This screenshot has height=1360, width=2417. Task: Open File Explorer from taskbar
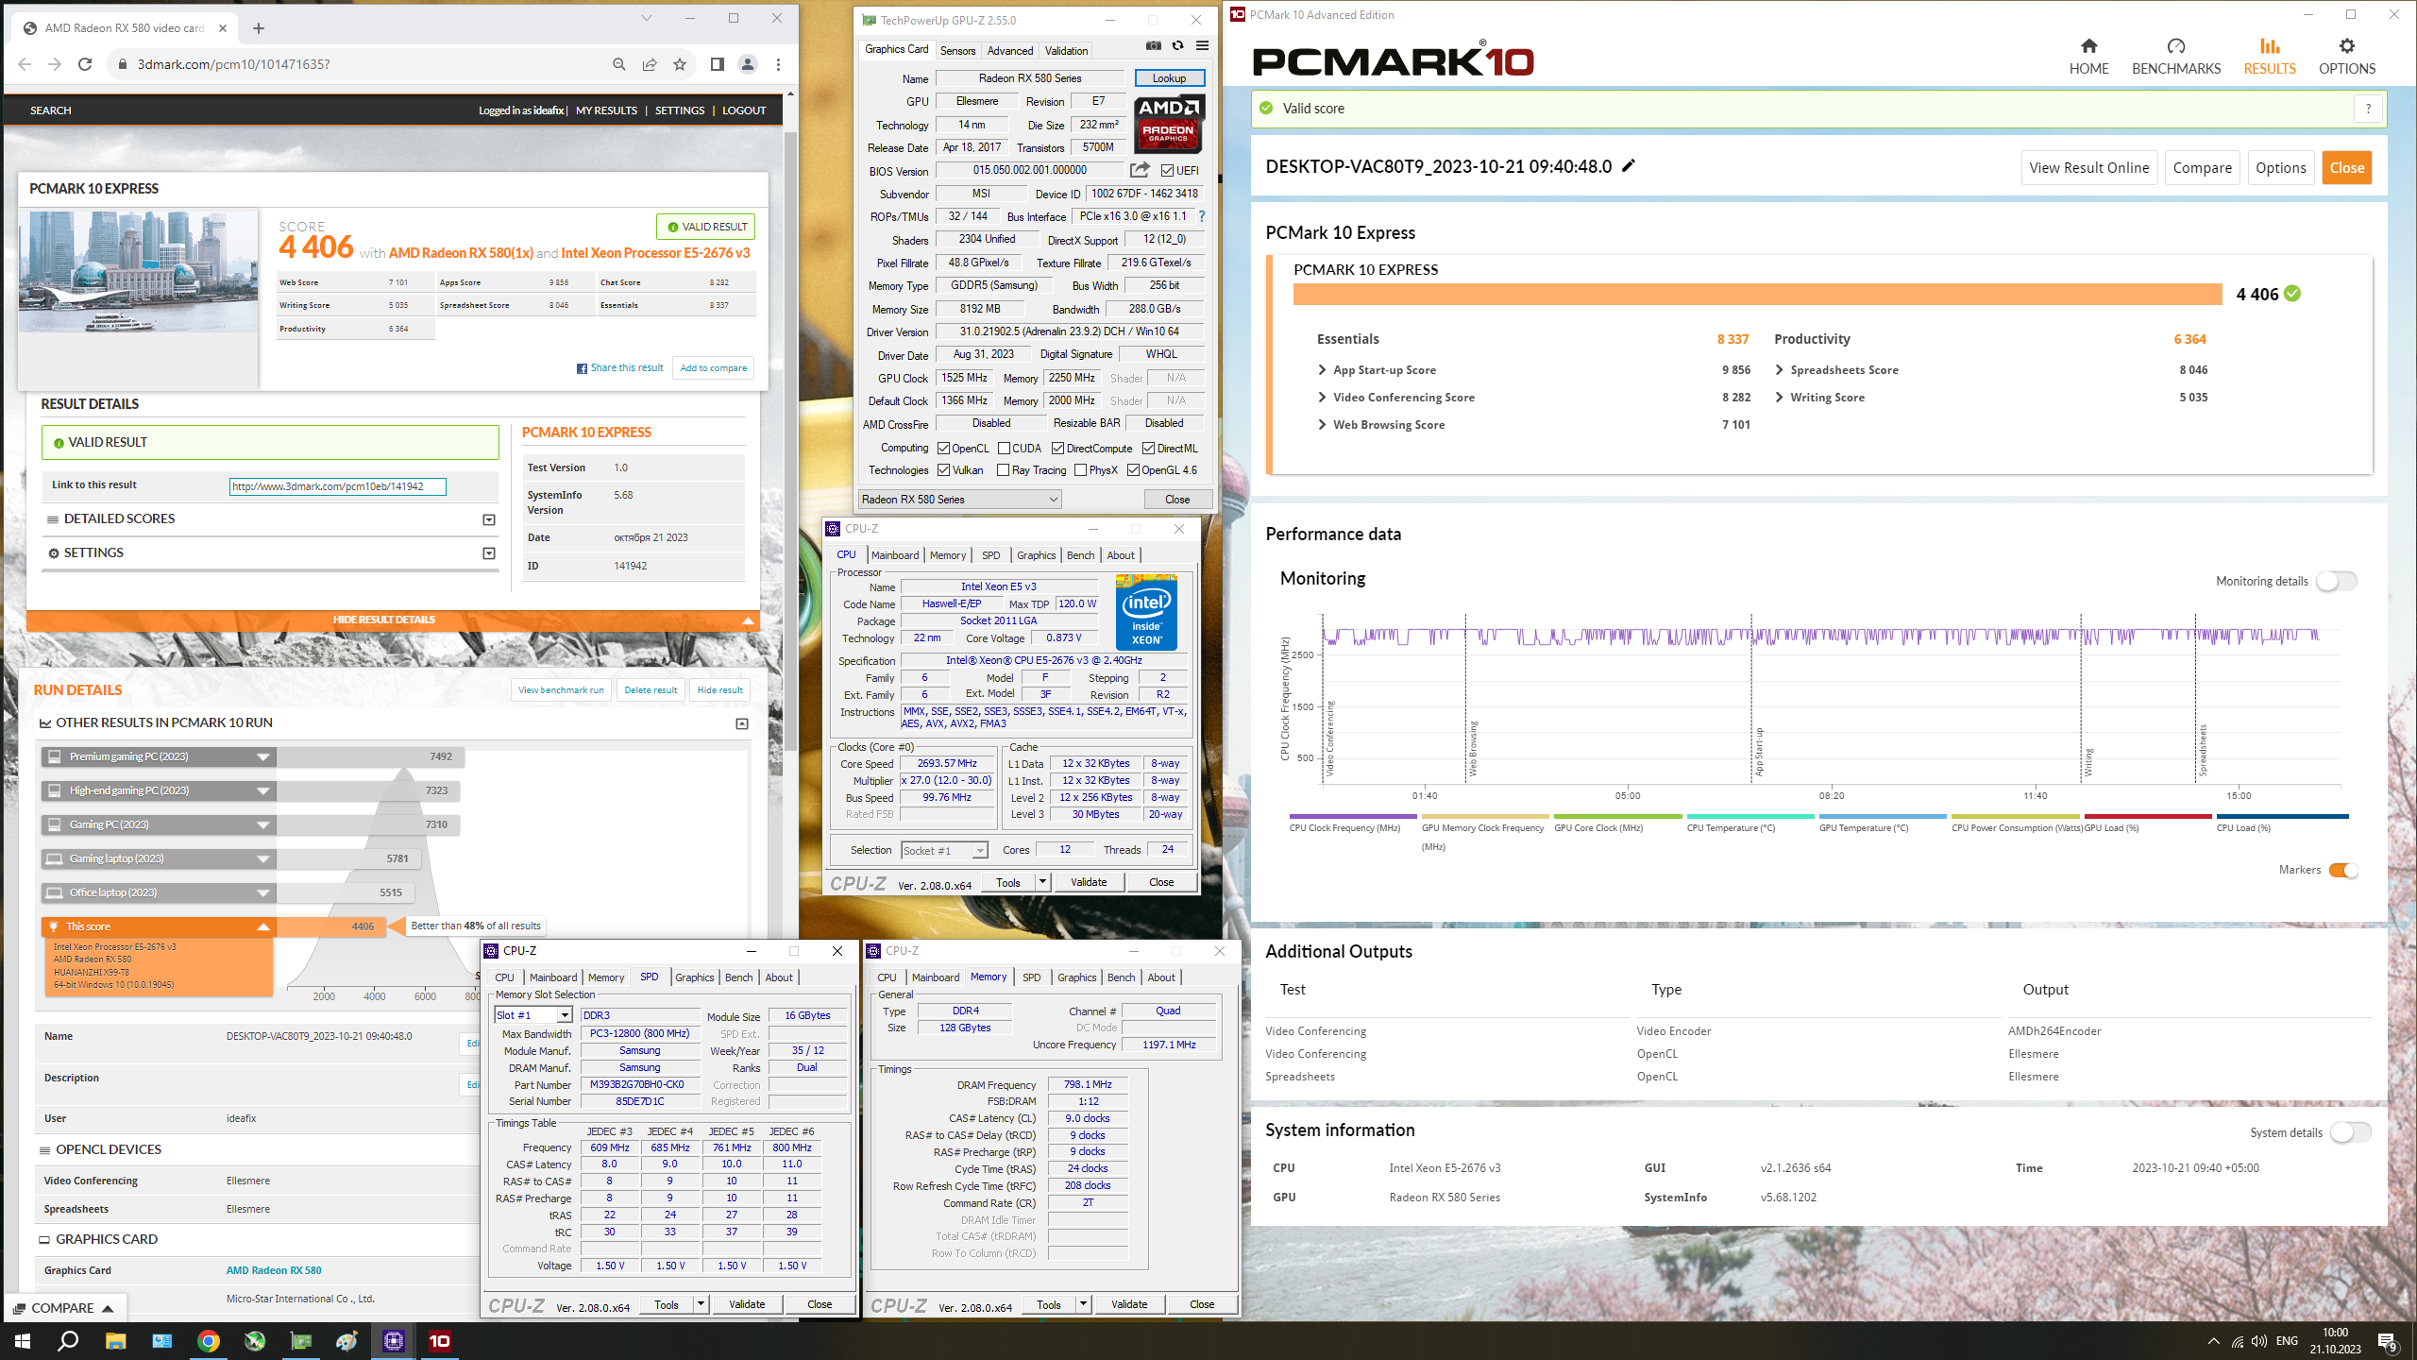(x=115, y=1340)
